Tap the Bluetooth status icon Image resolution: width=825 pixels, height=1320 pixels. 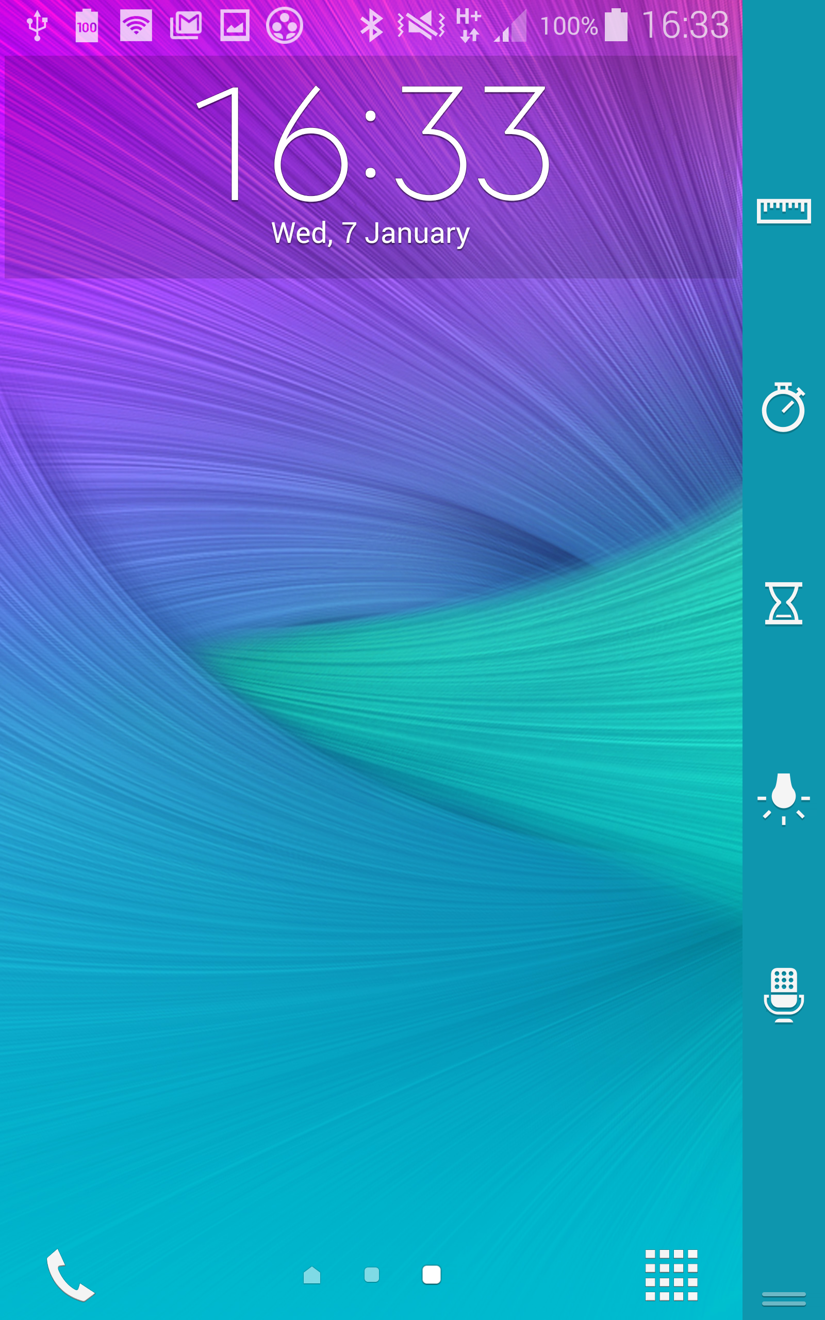point(372,25)
